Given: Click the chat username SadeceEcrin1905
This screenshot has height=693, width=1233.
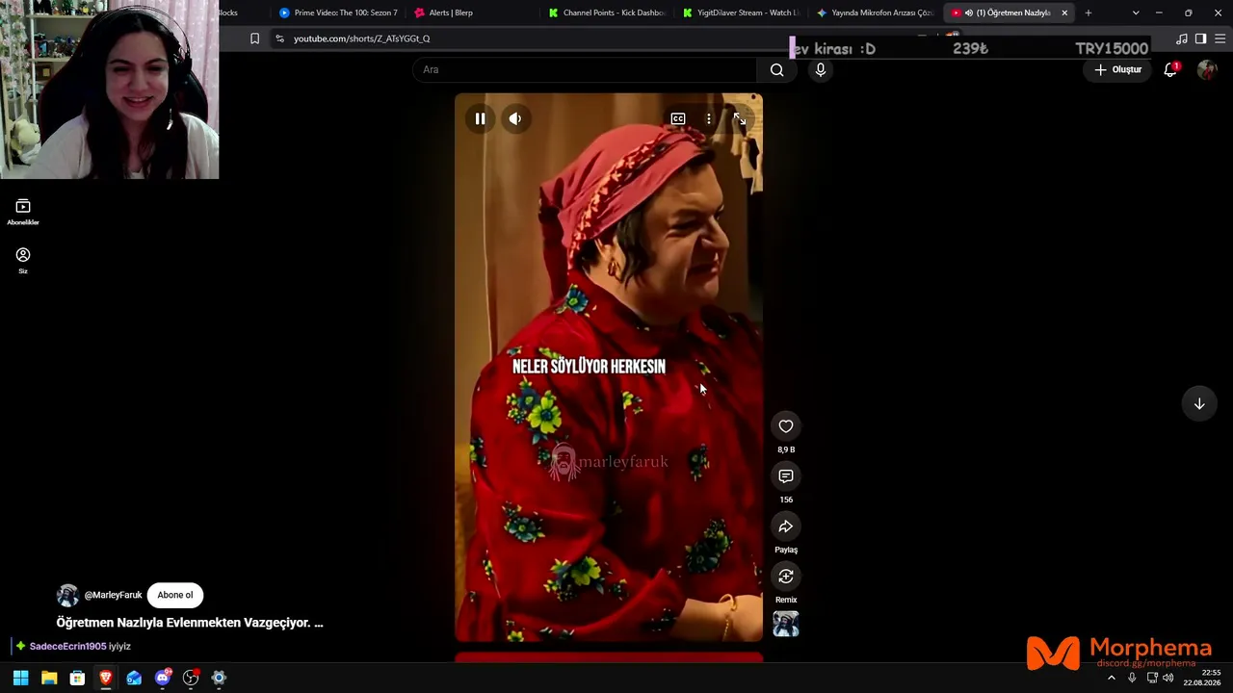Looking at the screenshot, I should pyautogui.click(x=67, y=647).
